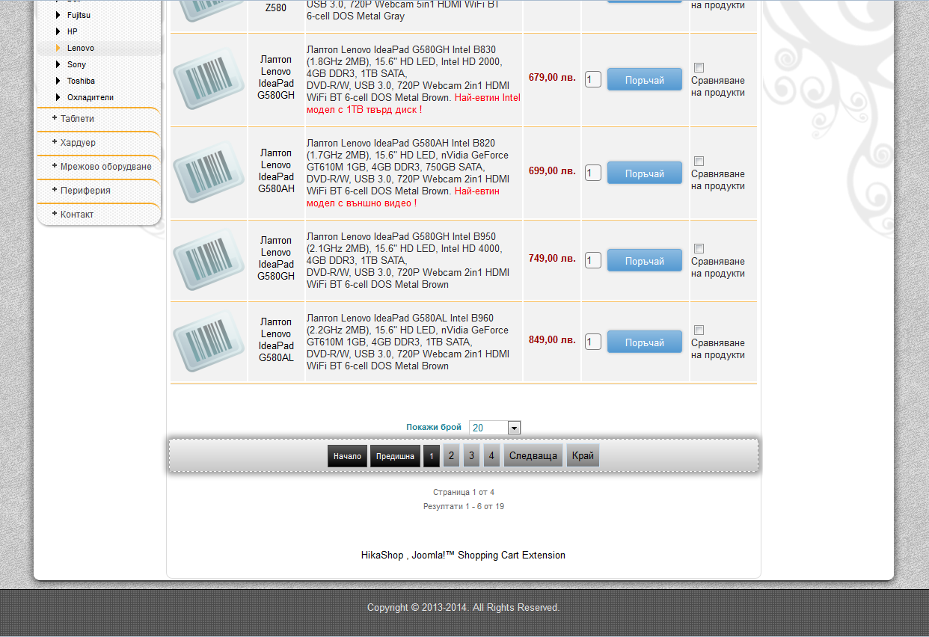Image resolution: width=929 pixels, height=637 pixels.
Task: Select Охладители in the brand menu
Action: tap(91, 97)
